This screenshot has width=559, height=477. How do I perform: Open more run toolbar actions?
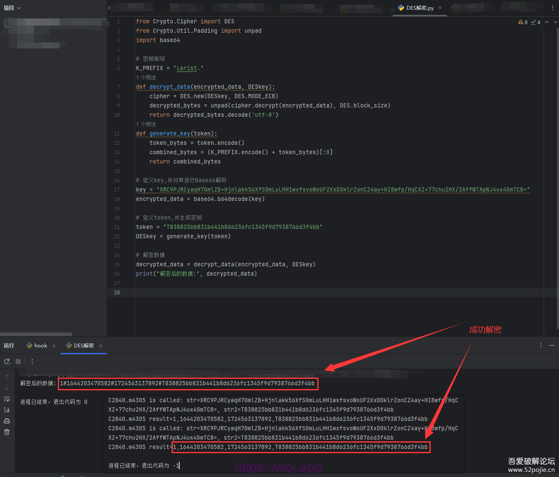click(32, 361)
